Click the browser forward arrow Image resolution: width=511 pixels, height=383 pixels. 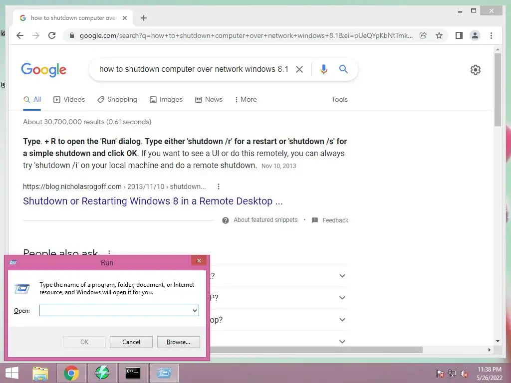pos(36,35)
